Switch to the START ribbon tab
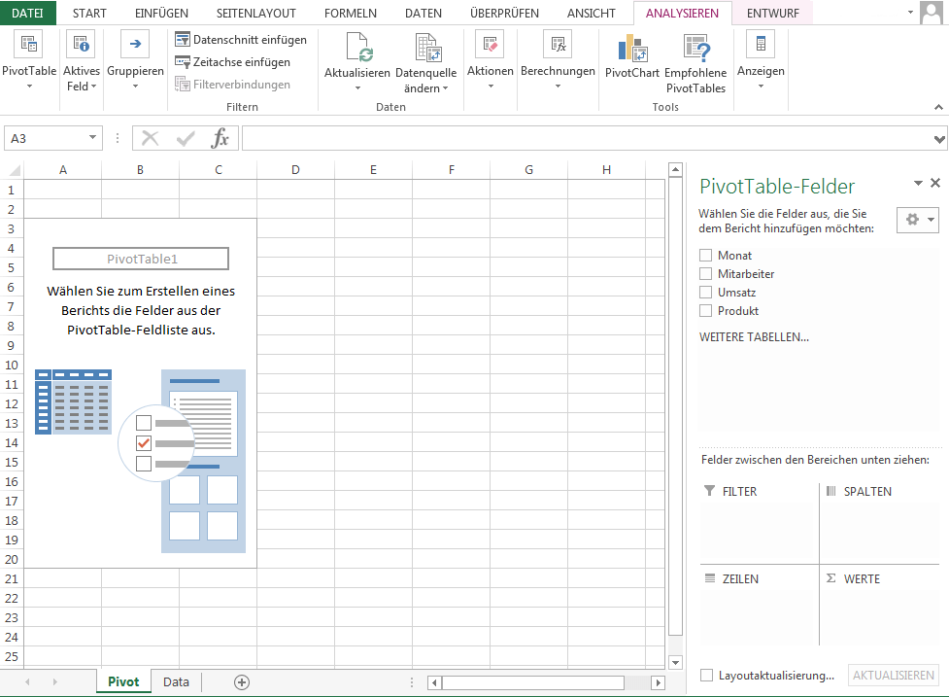 [89, 13]
